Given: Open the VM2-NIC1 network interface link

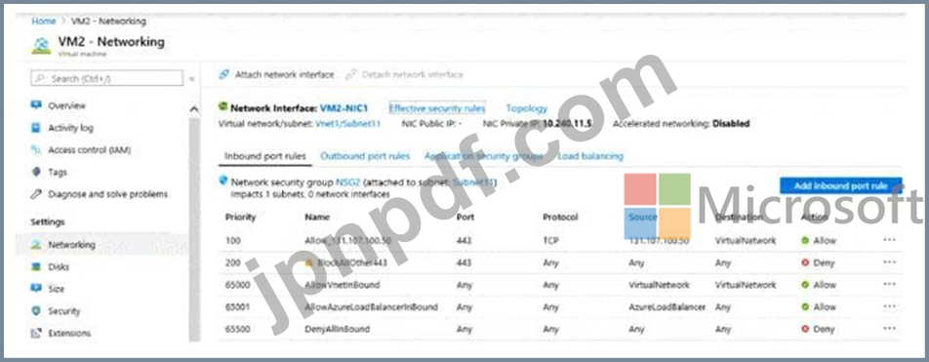Looking at the screenshot, I should [343, 108].
